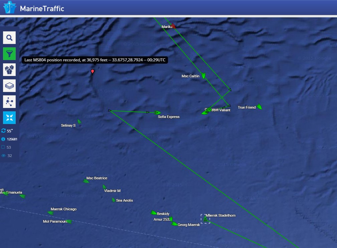Select the True Friend ship marker
The height and width of the screenshot is (248, 337).
[x=260, y=107]
